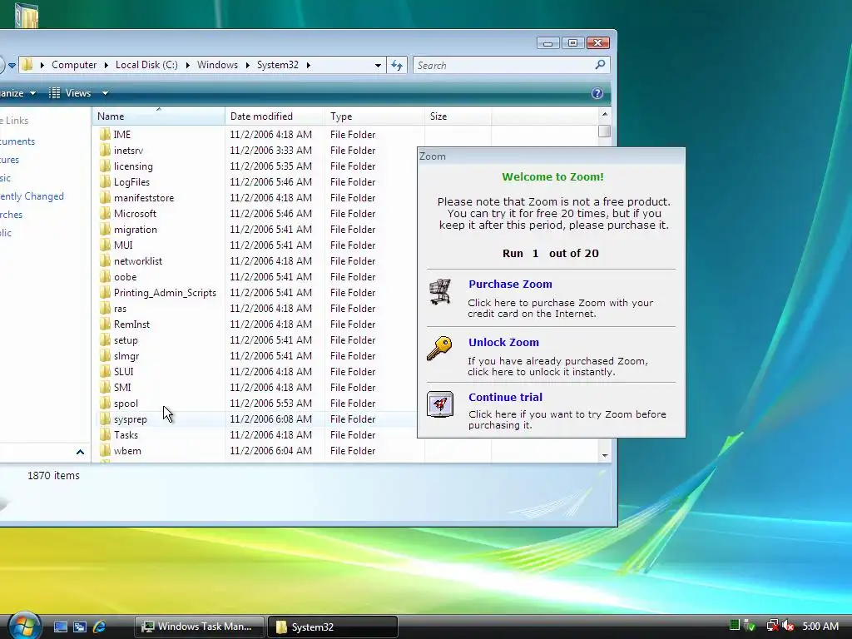
Task: Click the folder icon beside inetsrv
Action: point(105,150)
